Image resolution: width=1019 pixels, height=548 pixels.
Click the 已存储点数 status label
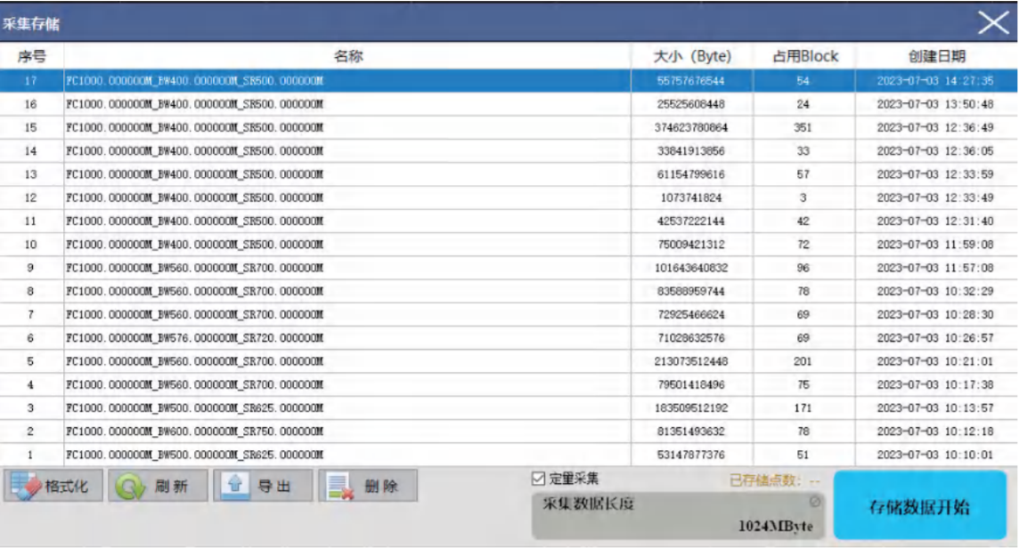(x=774, y=480)
